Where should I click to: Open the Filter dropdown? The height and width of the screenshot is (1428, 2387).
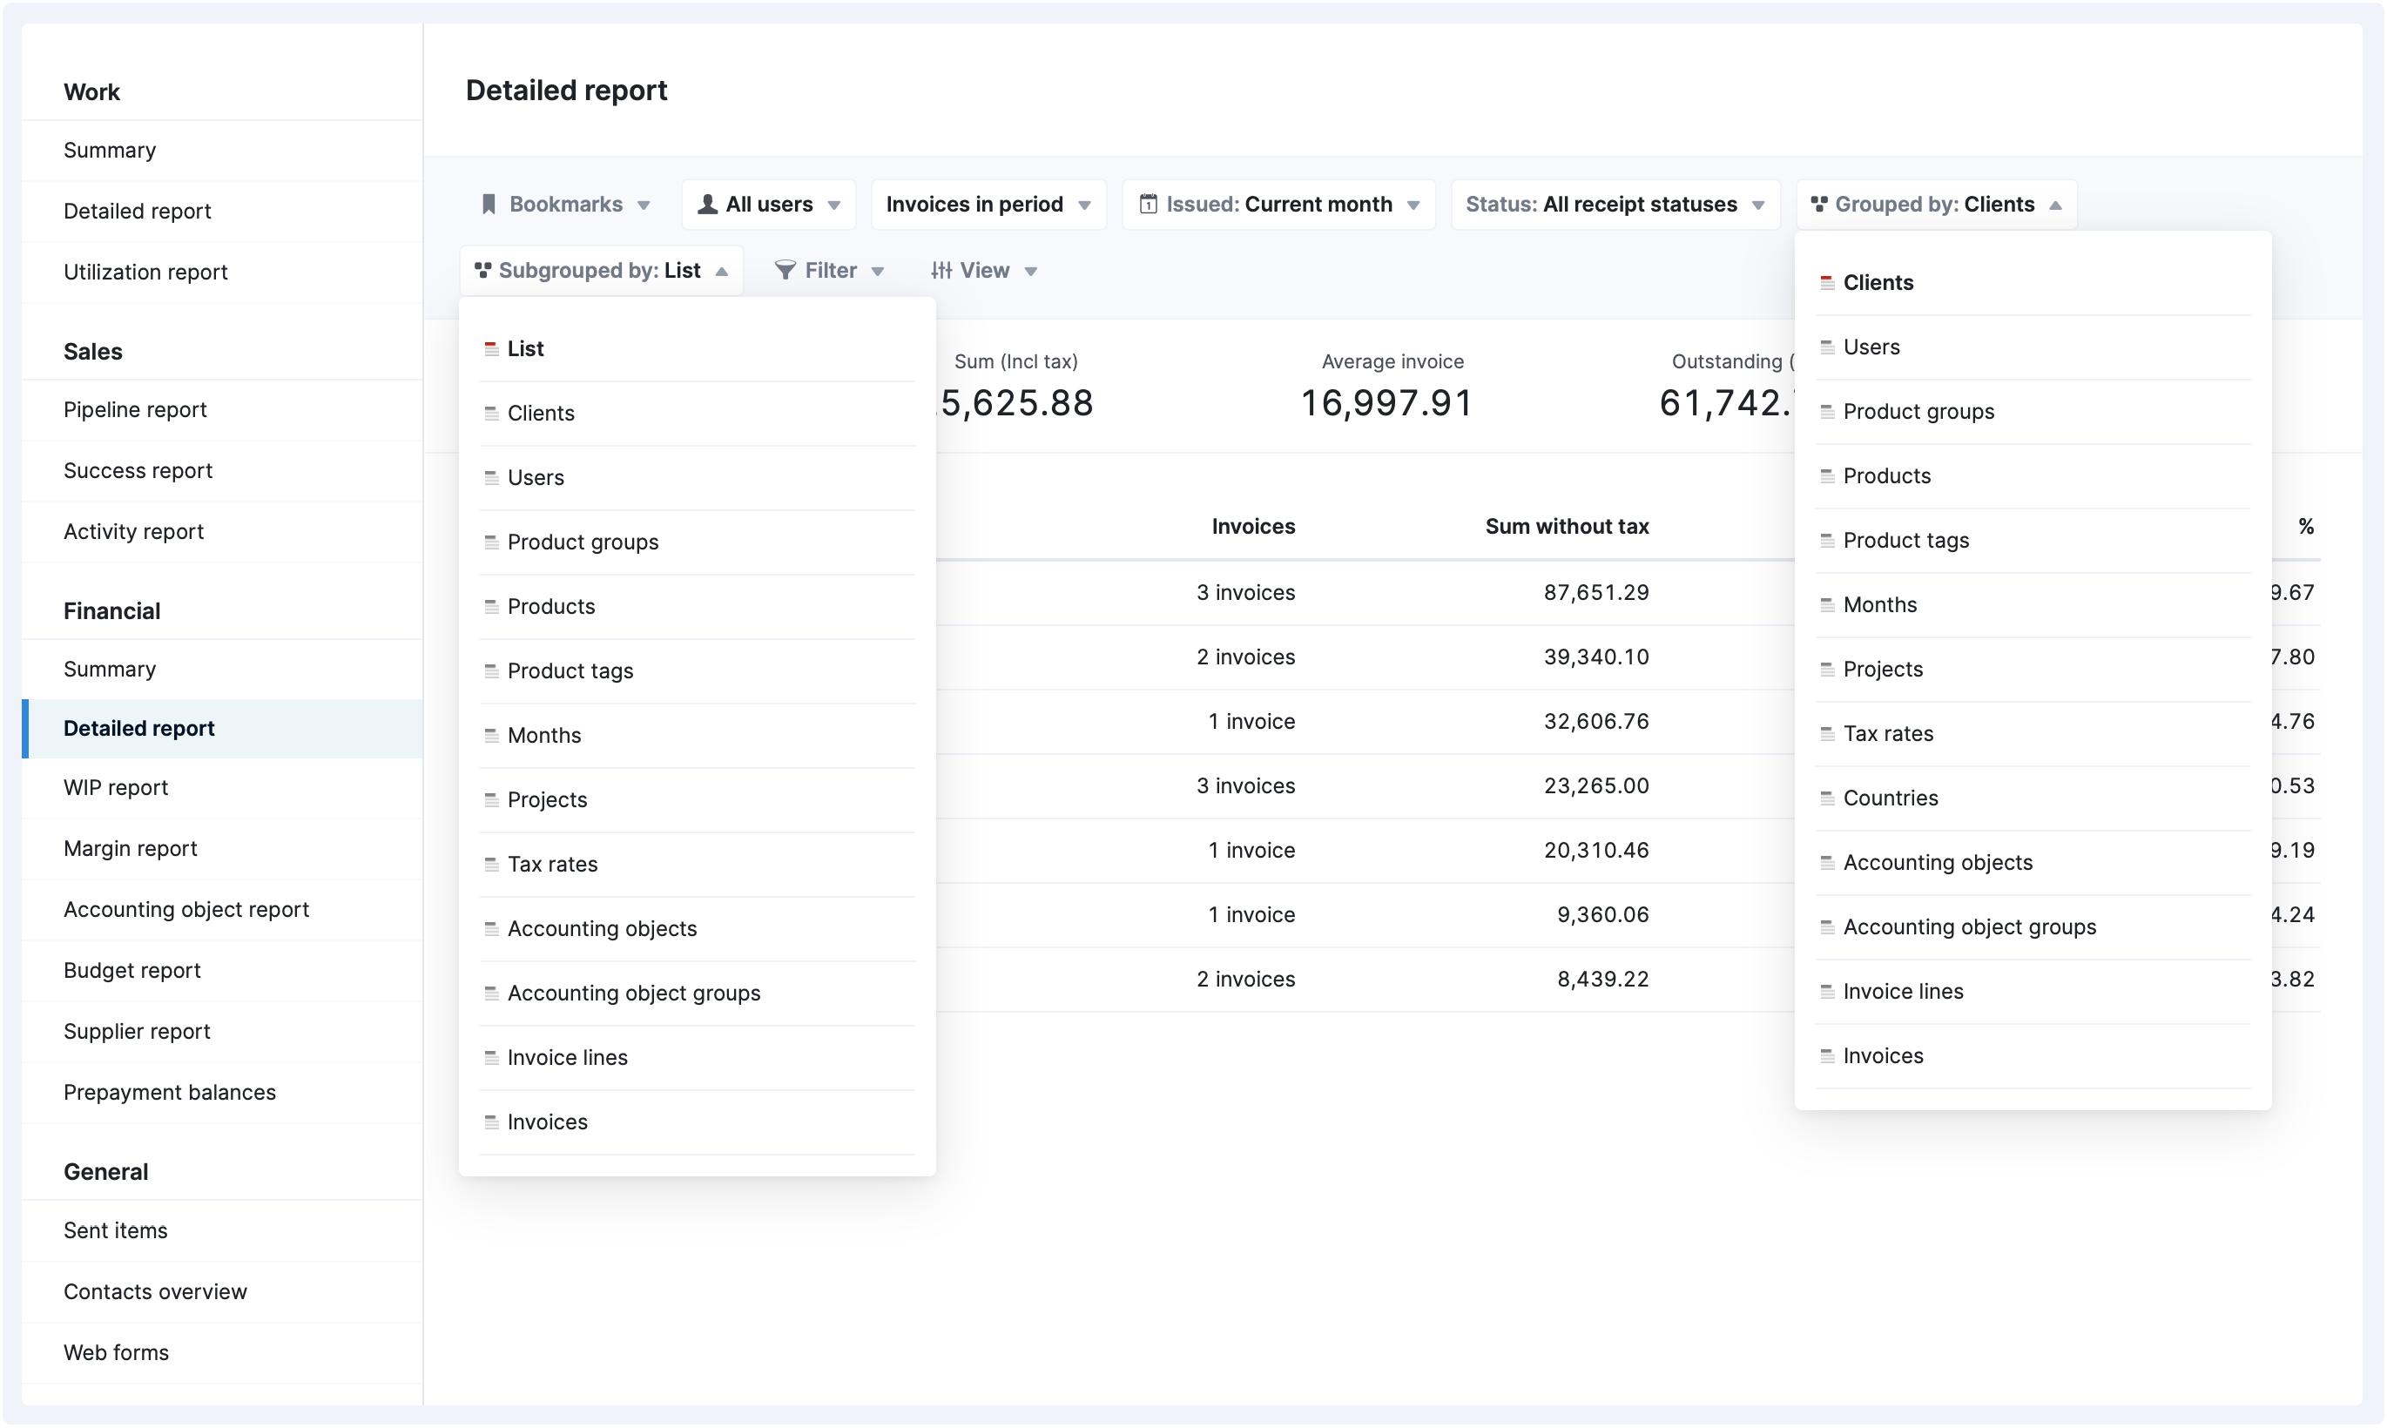829,271
